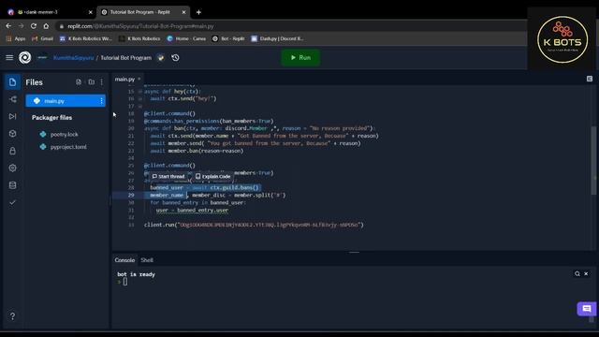
Task: Open the Bot - Replit bookmark
Action: click(228, 38)
